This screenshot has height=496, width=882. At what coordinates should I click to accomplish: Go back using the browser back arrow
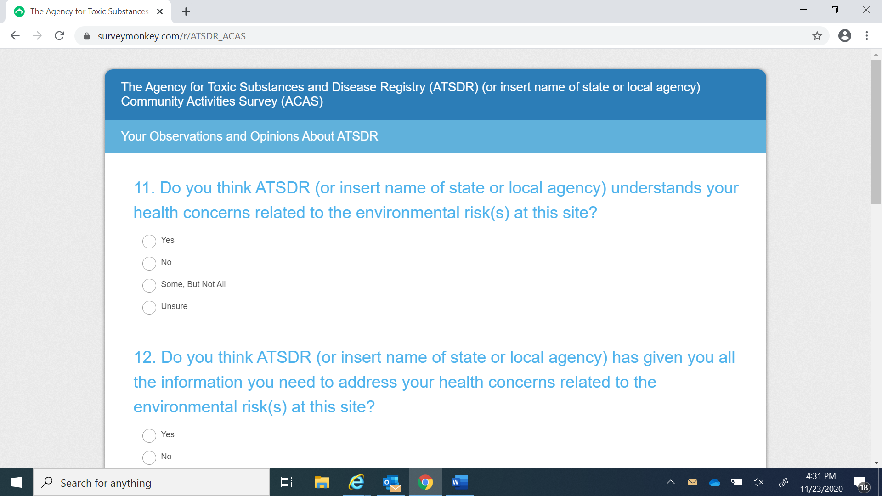15,36
